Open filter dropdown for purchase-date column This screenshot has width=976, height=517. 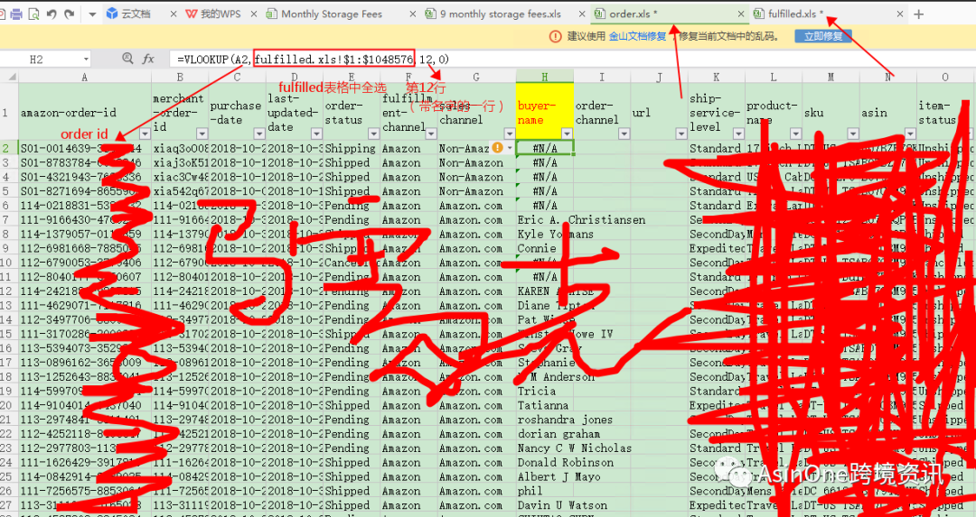(259, 134)
